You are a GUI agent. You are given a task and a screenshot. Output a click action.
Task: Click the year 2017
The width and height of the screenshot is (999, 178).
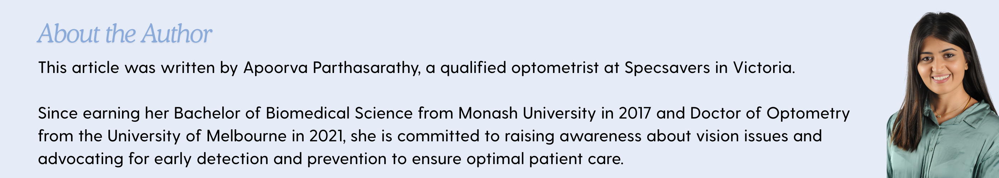(x=634, y=113)
